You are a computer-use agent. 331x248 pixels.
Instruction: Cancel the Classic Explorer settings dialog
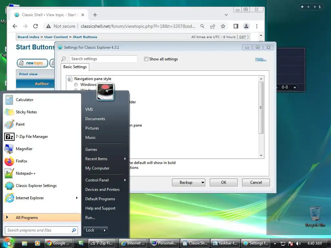(x=256, y=182)
